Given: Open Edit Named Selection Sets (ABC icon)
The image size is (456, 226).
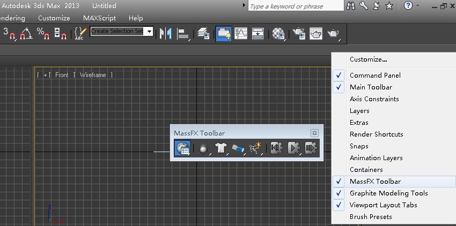Looking at the screenshot, I should 80,33.
